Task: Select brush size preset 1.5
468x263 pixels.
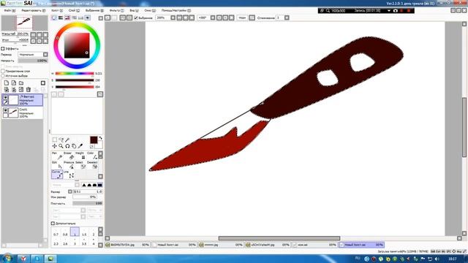Action: 84,232
